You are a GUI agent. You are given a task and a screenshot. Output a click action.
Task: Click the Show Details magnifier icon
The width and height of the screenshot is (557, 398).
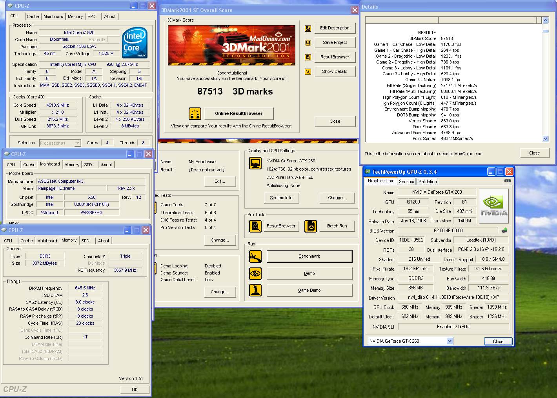(308, 72)
